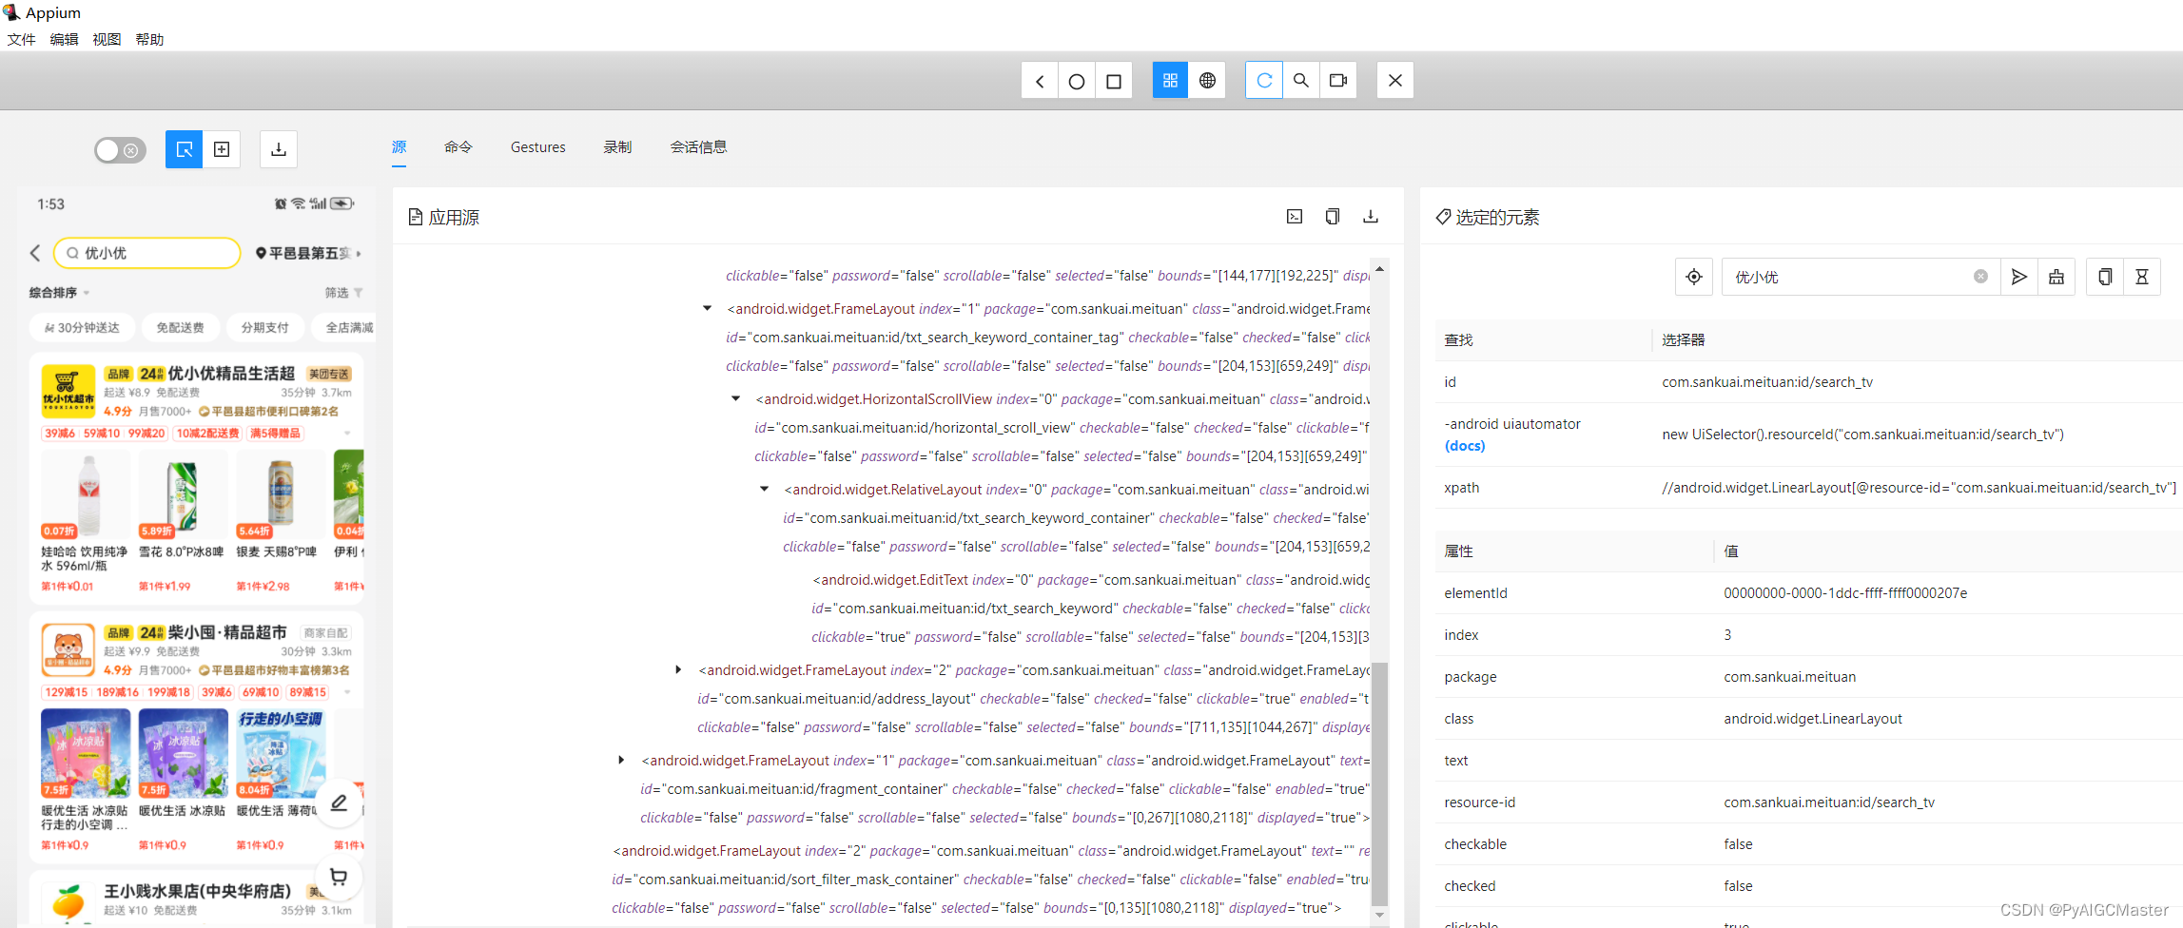
Task: Switch to the 源 tab
Action: tap(400, 147)
